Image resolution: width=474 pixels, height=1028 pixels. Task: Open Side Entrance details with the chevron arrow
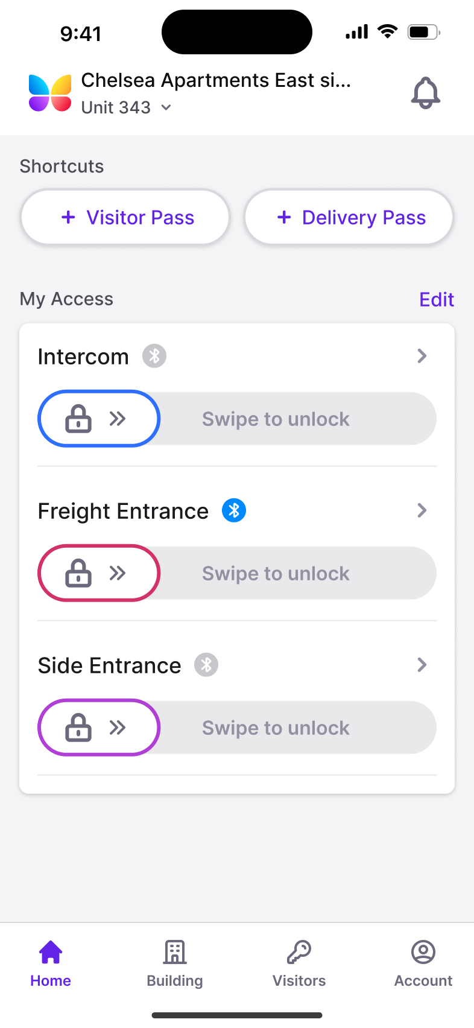422,665
